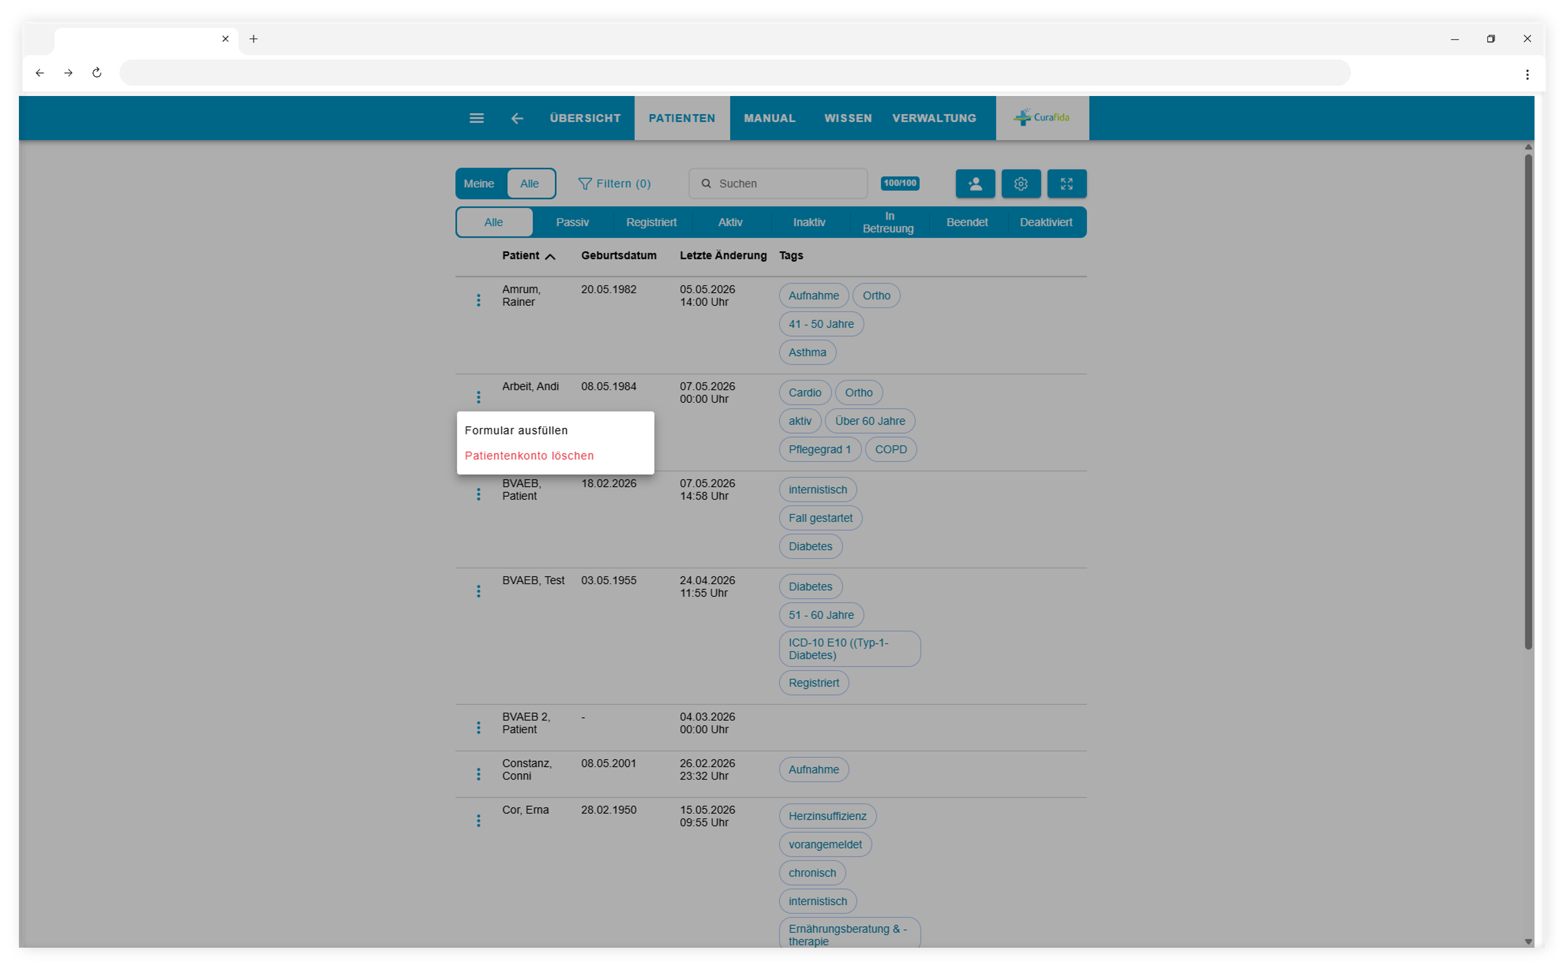The image size is (1568, 970).
Task: Open the Filtern (0) filter button
Action: pyautogui.click(x=614, y=184)
